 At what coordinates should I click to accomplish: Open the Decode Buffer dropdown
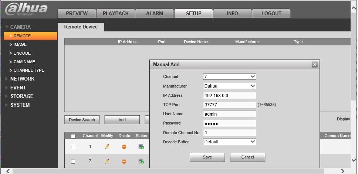[x=229, y=142]
